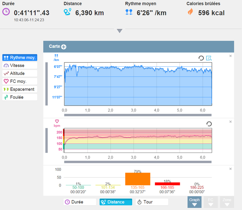Viewport: 242px width, 210px height.
Task: Click the purple clock Durée icon at top
Action: coord(6,12)
